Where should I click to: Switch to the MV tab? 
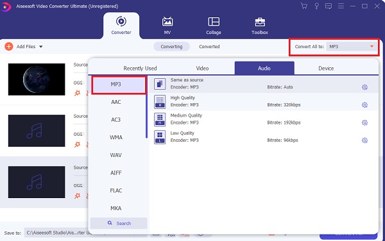coord(167,26)
